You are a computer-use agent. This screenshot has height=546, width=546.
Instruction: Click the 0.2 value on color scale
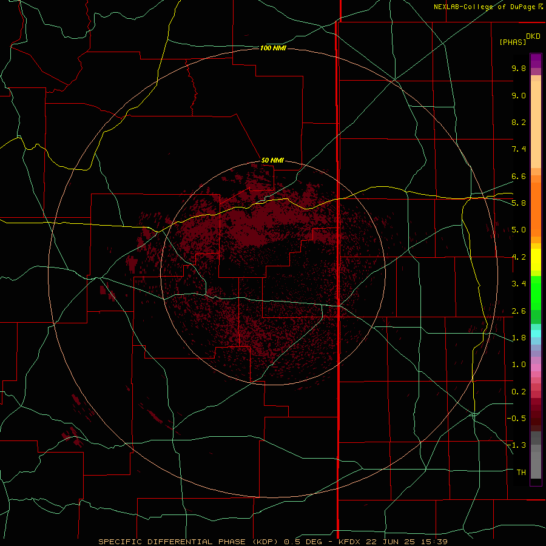point(519,392)
